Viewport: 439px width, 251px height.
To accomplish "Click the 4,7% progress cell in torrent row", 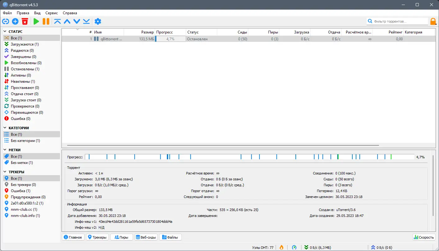I will click(x=170, y=39).
